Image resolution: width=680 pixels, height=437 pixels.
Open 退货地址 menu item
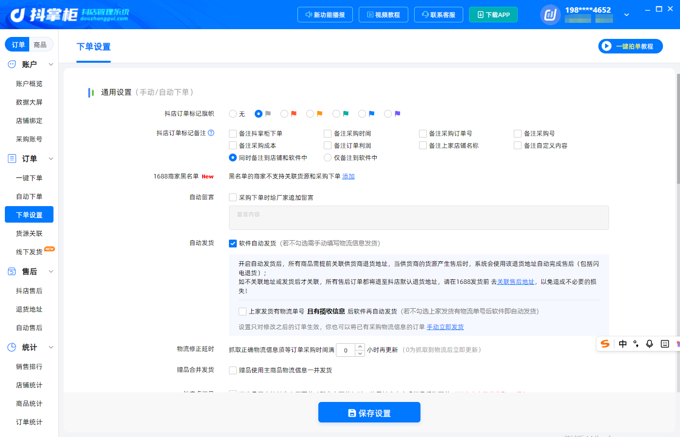(29, 309)
